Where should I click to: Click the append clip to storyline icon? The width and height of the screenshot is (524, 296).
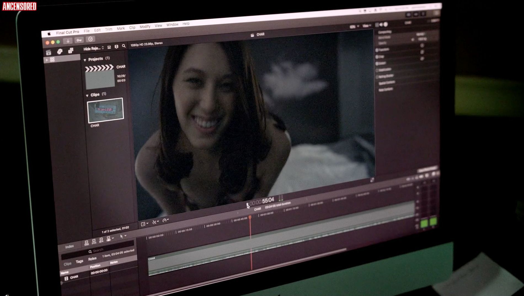[101, 240]
